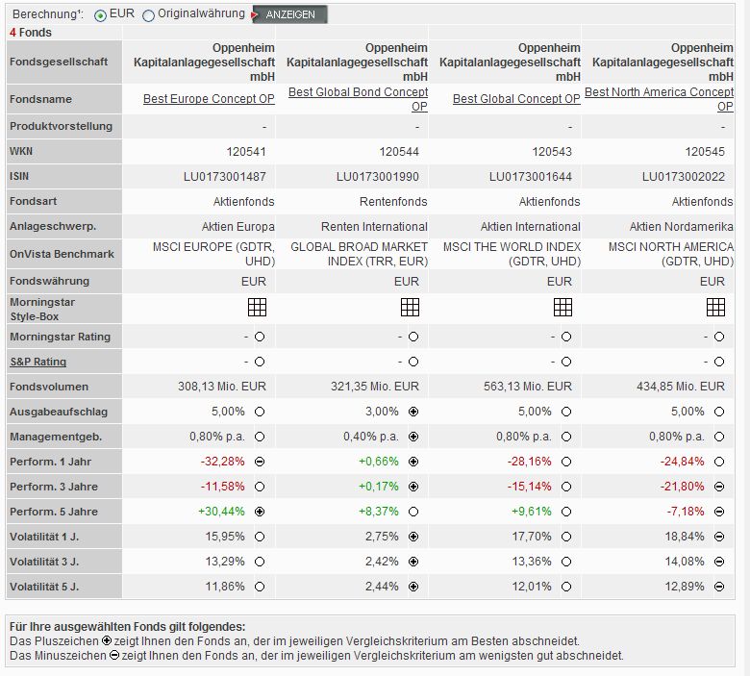This screenshot has width=750, height=676.
Task: Click the minus sign icon in the legend text
Action: click(114, 655)
